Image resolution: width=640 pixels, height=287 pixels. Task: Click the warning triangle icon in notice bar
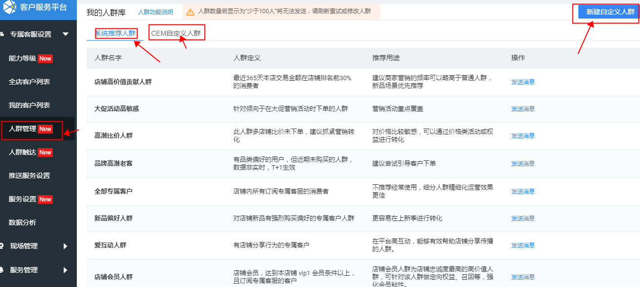tap(190, 12)
